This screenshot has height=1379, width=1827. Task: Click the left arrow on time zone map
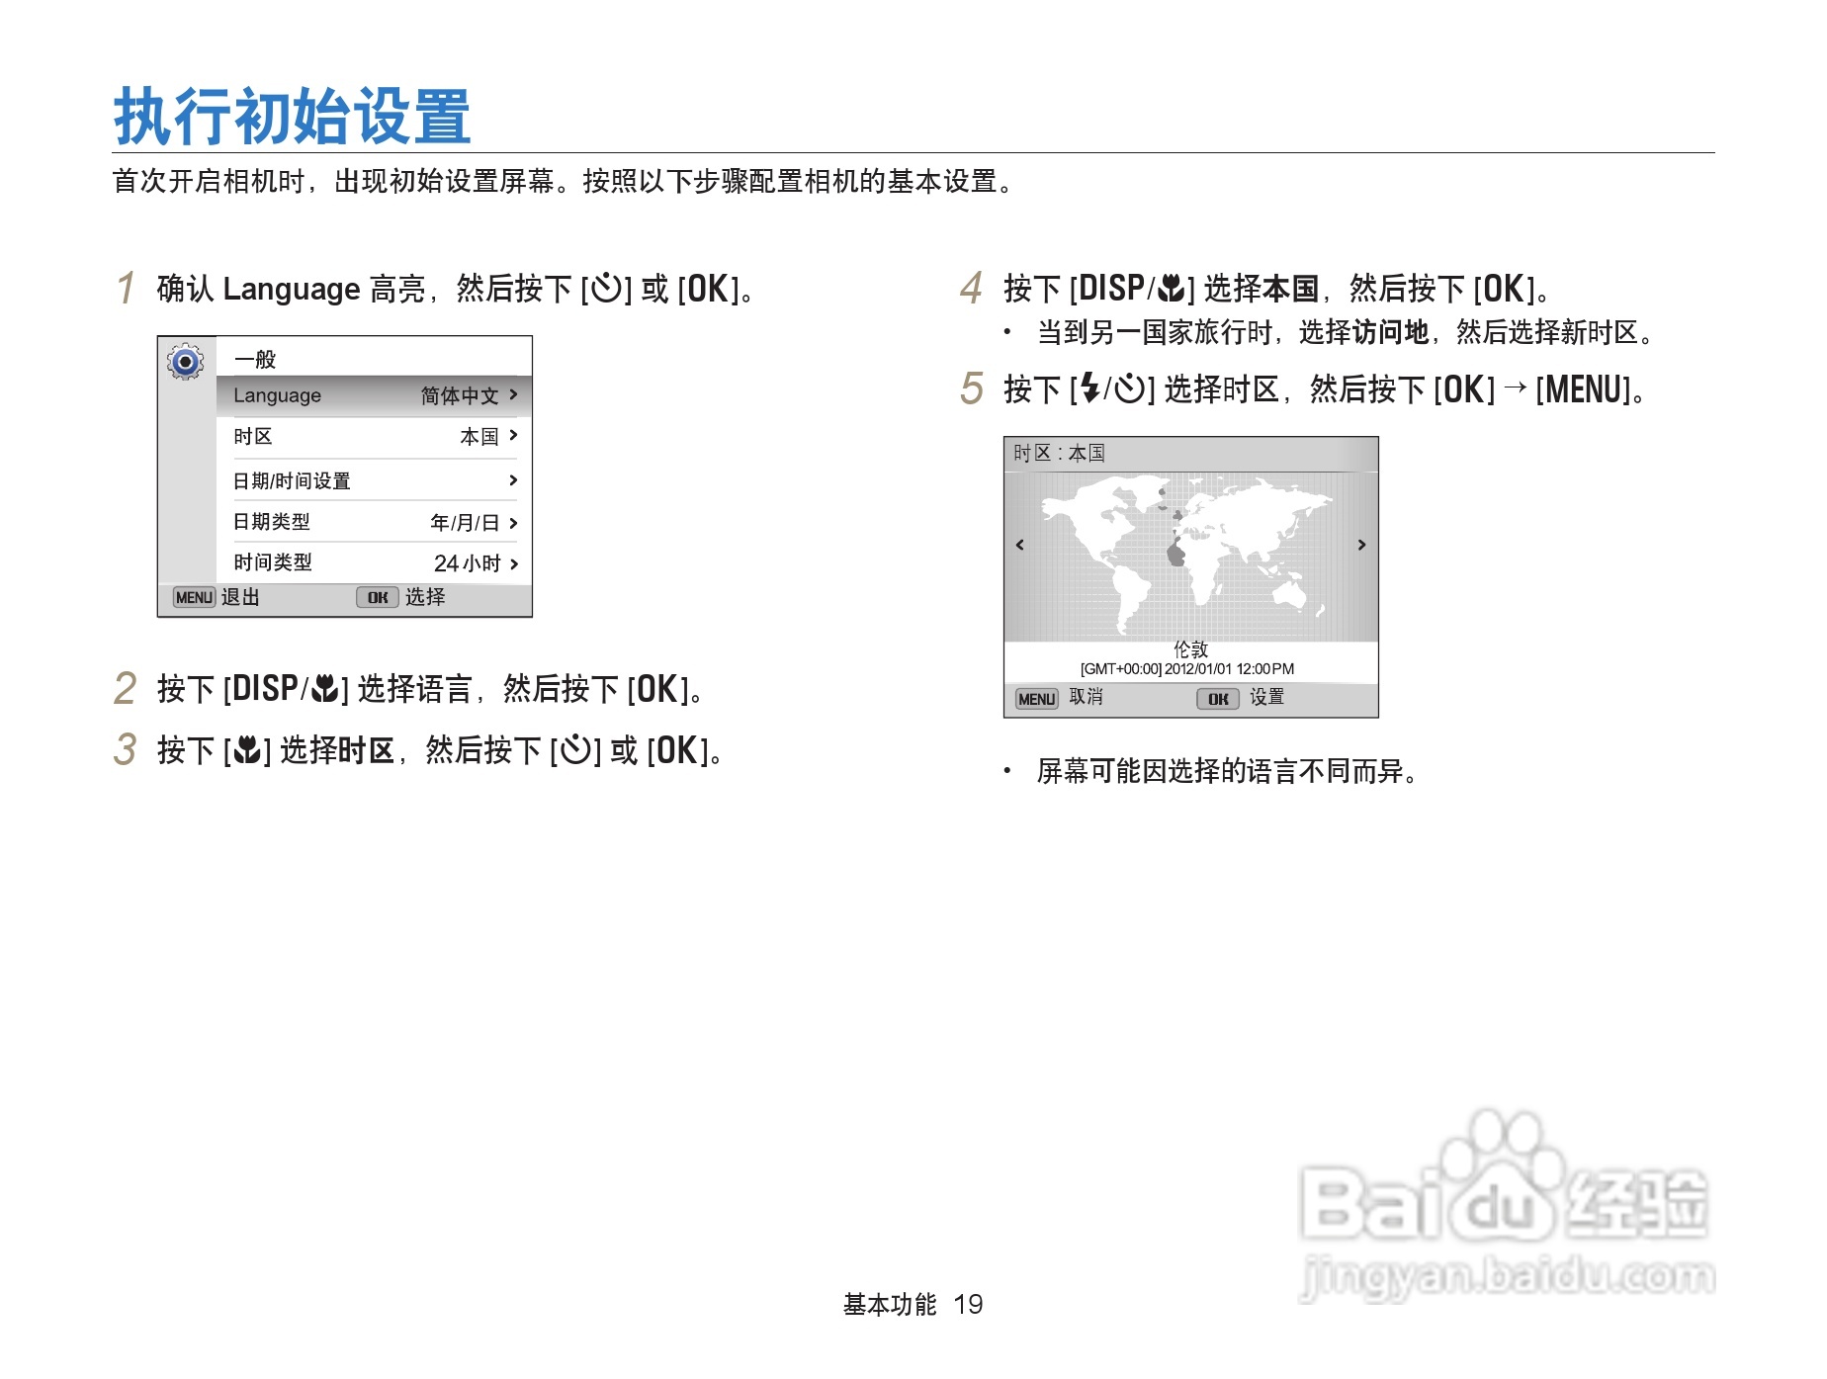pyautogui.click(x=1020, y=545)
